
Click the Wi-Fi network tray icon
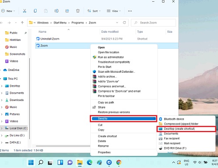195,162
